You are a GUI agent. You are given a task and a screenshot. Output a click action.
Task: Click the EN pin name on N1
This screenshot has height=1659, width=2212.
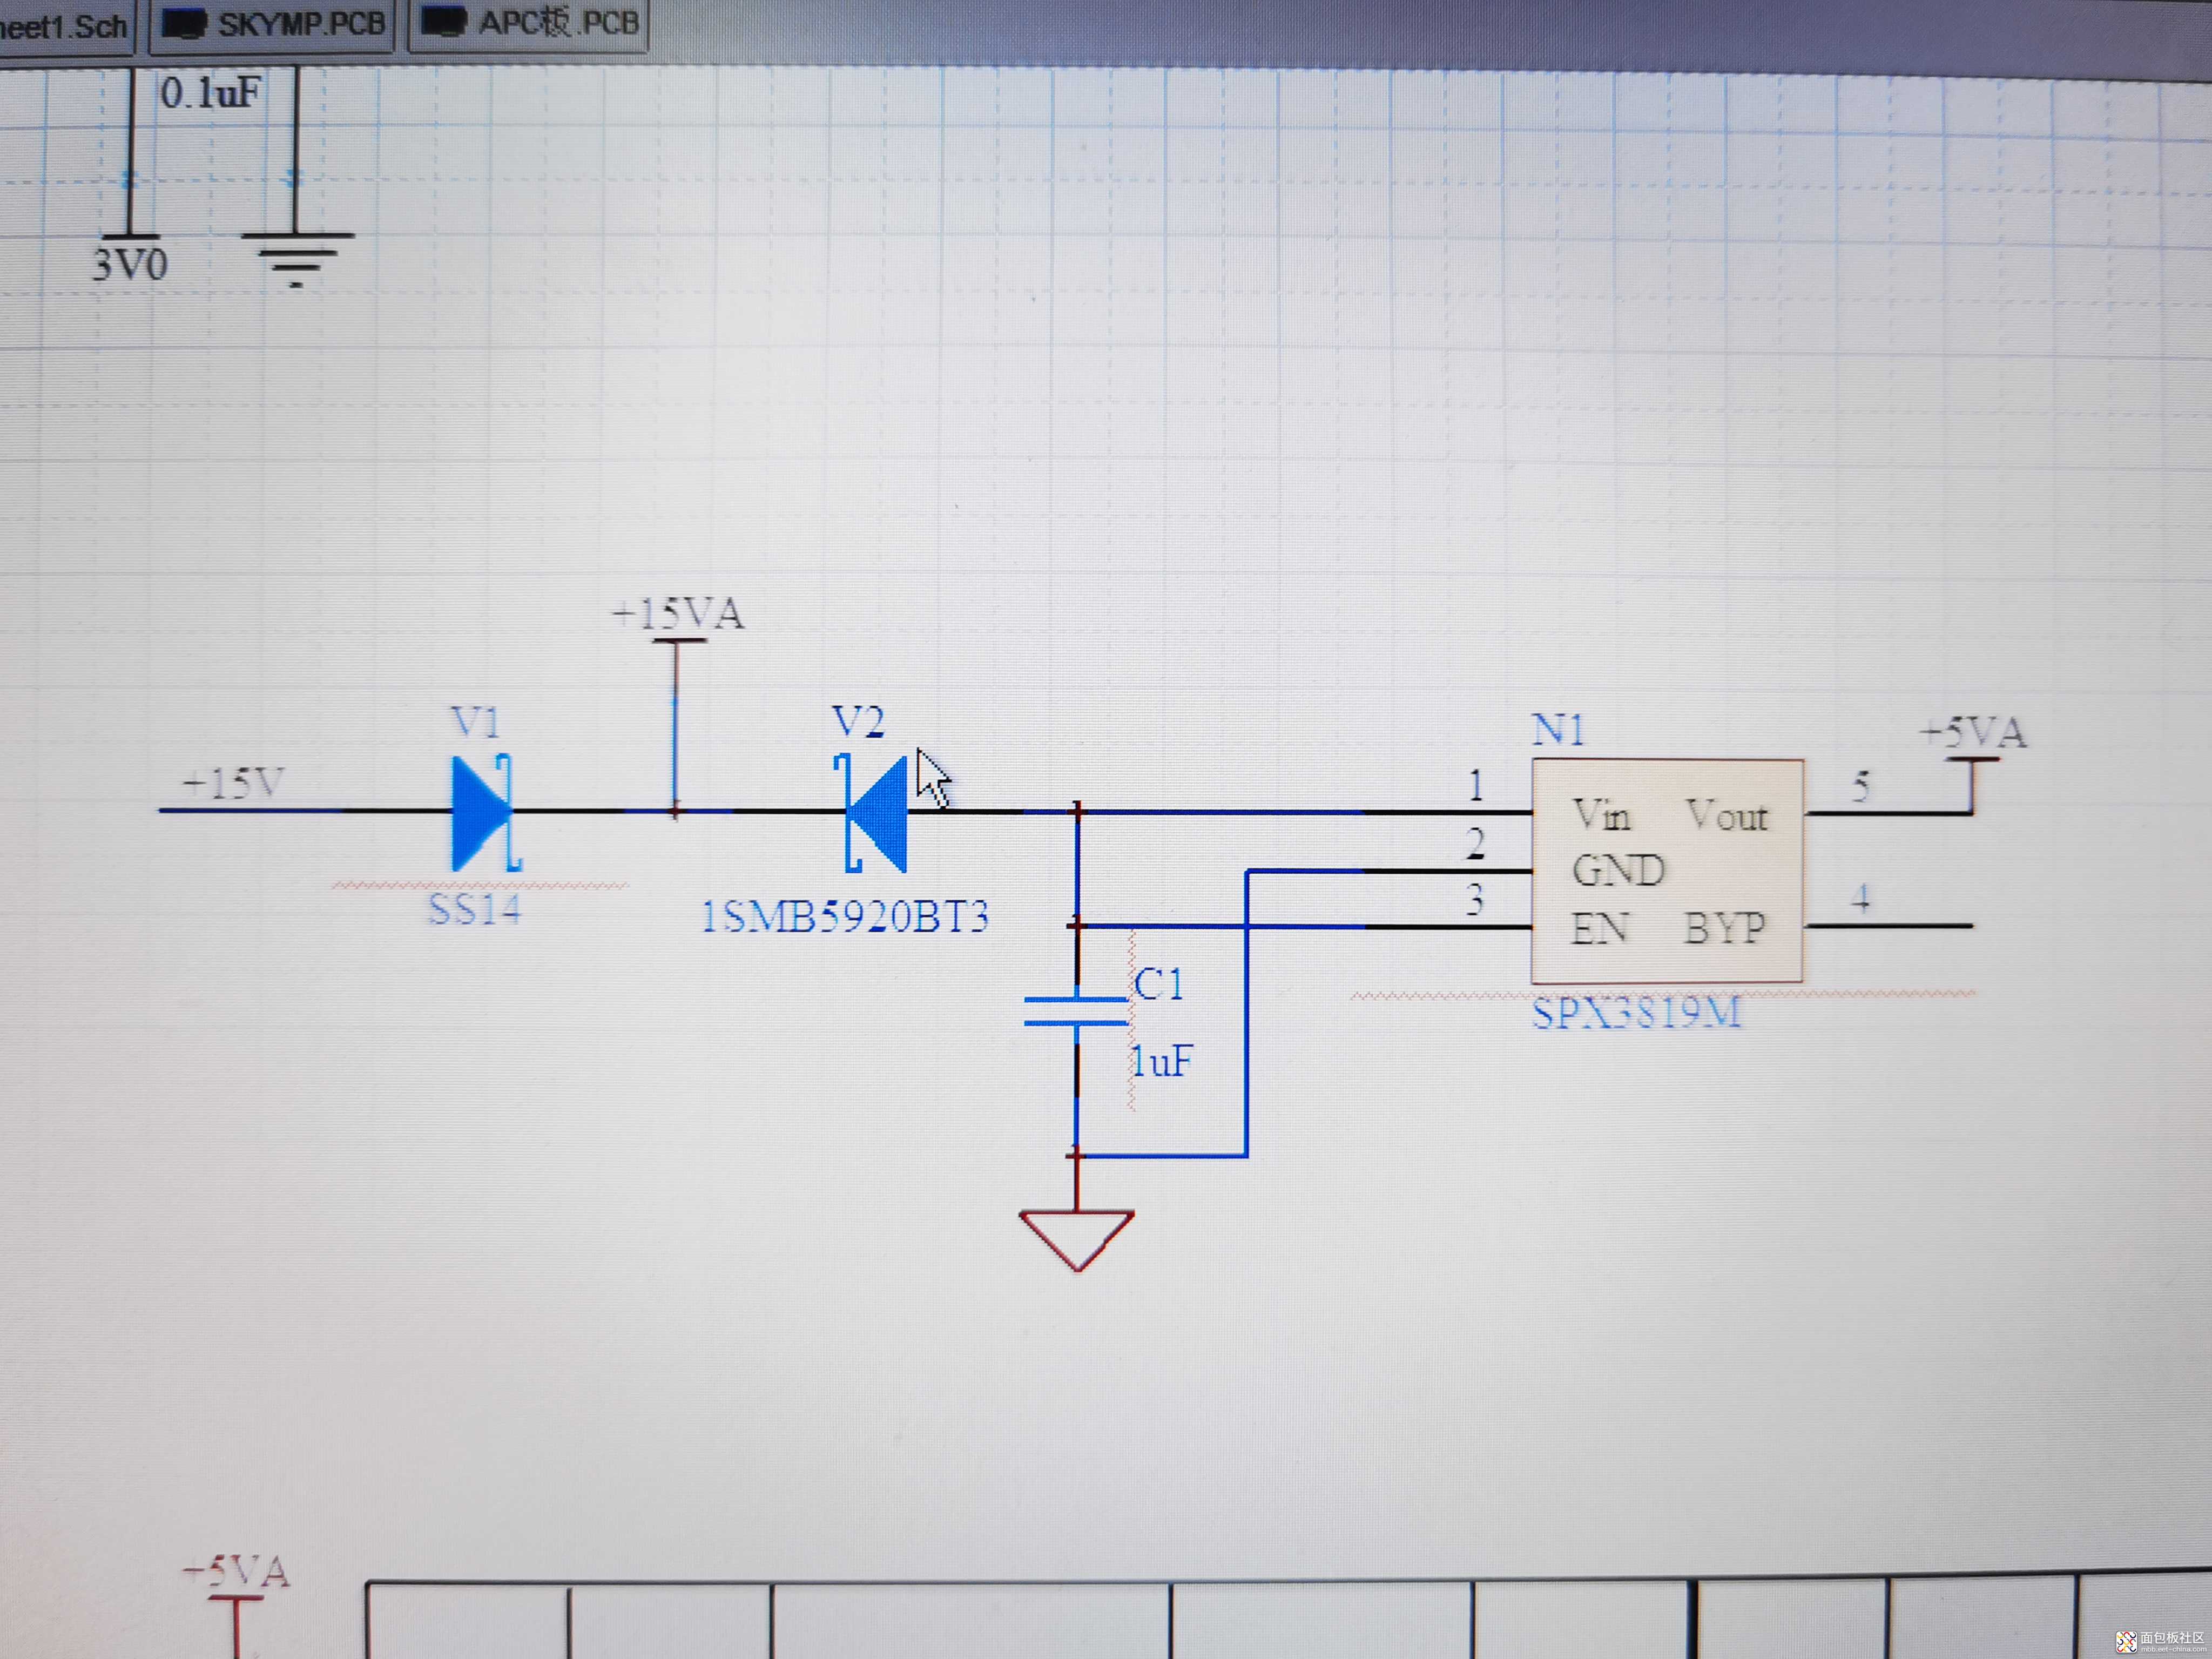point(1599,928)
